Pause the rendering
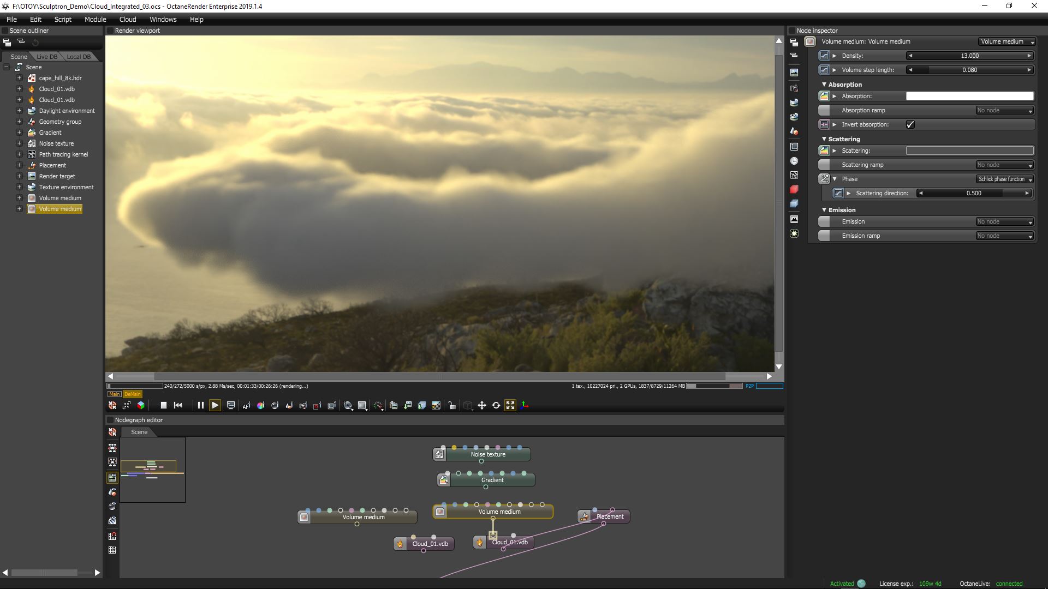The image size is (1048, 589). pyautogui.click(x=200, y=405)
